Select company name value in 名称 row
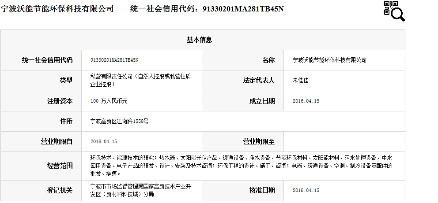 [329, 60]
